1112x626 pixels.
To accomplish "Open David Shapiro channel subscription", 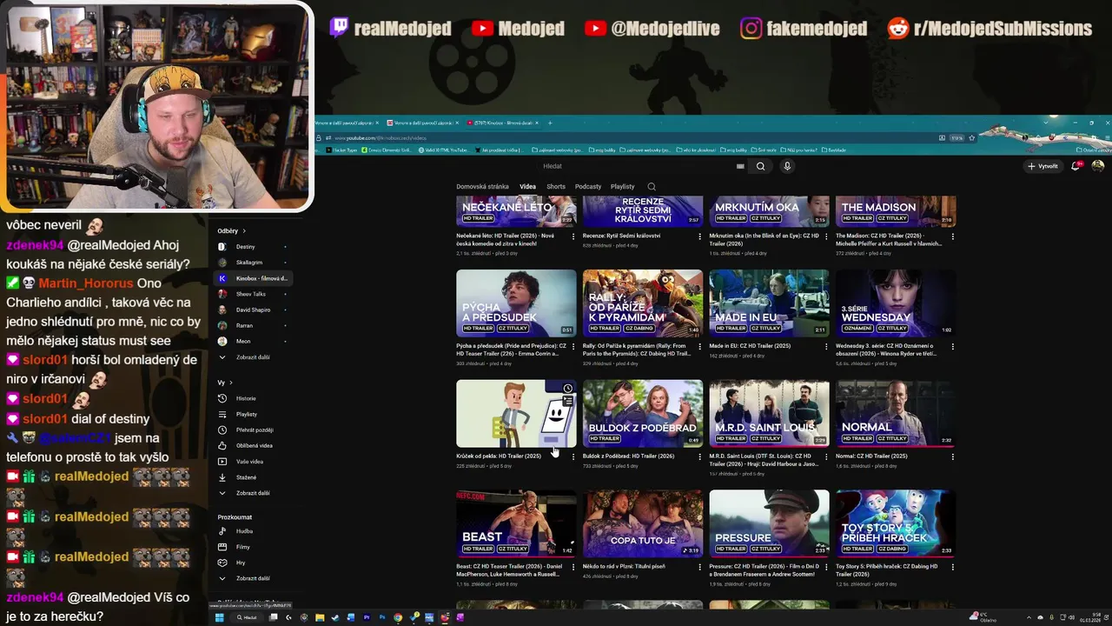I will pos(252,310).
